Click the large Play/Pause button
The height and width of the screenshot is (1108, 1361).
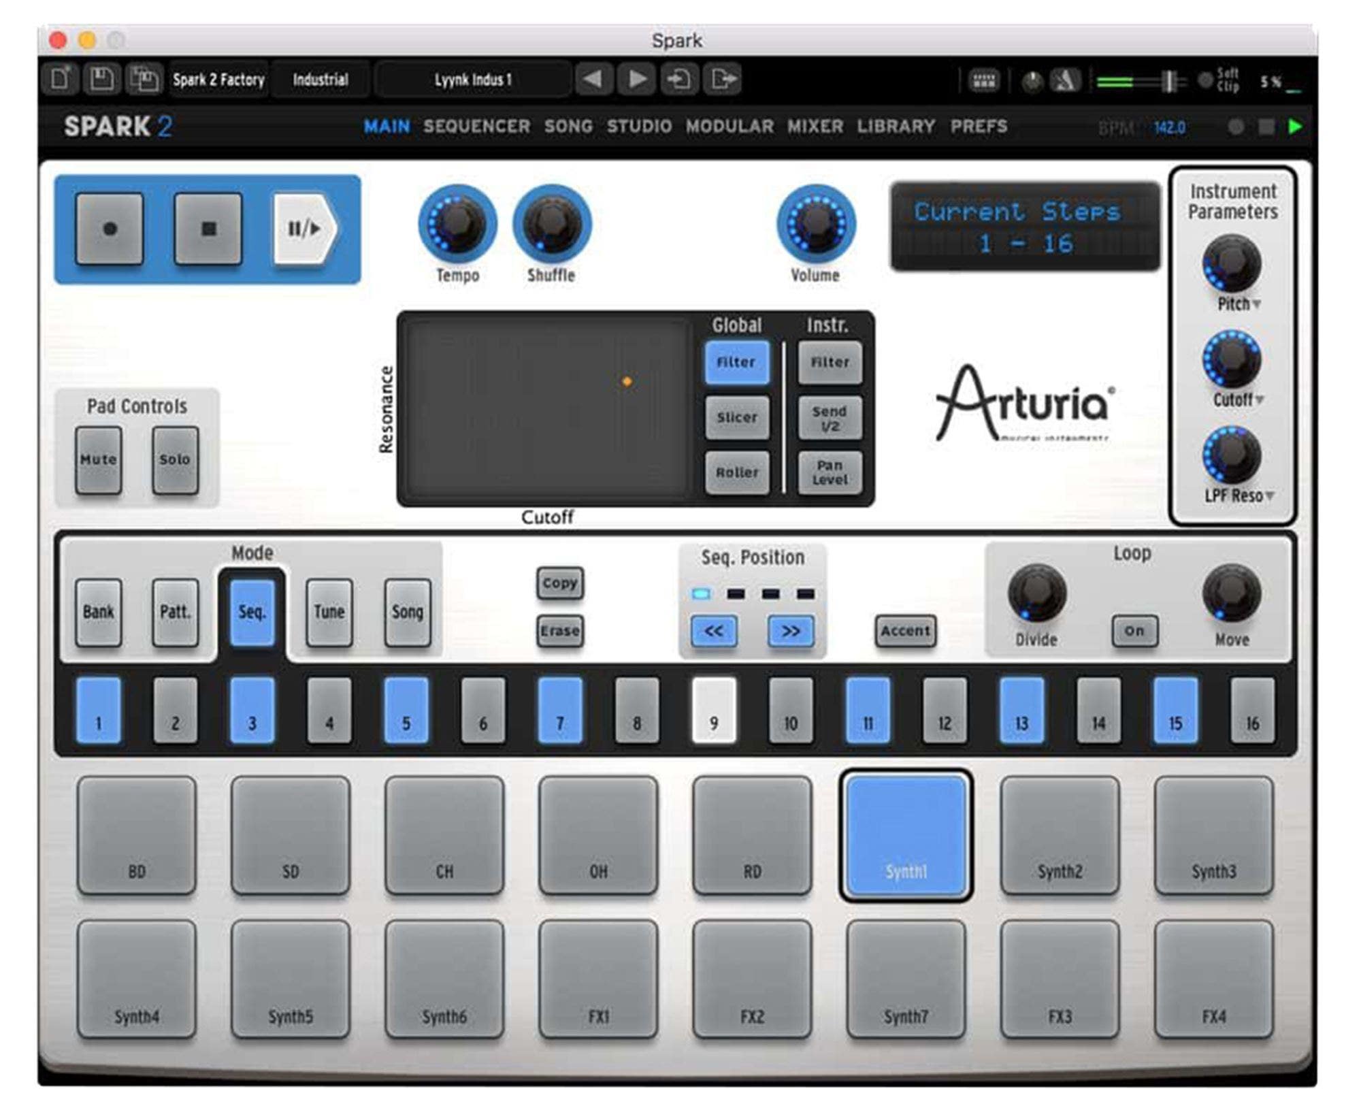pyautogui.click(x=305, y=229)
